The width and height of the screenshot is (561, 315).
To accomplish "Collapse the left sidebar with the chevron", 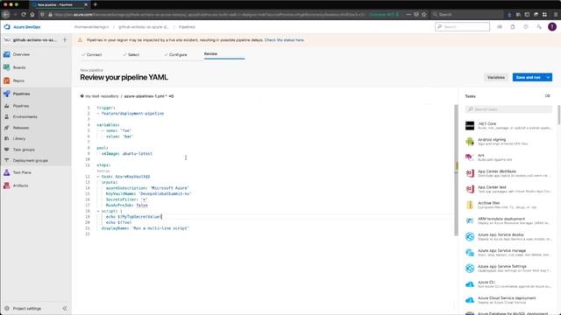I will (65, 309).
